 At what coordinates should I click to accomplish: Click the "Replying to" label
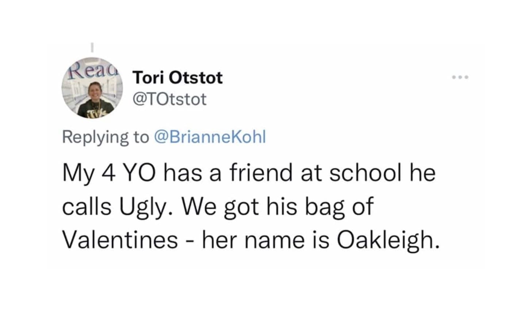(106, 137)
